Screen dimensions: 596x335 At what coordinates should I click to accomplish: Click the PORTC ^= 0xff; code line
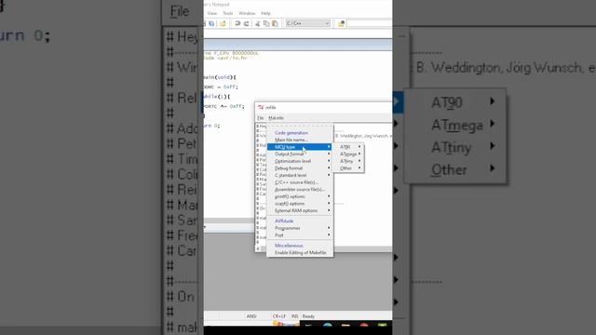[224, 106]
